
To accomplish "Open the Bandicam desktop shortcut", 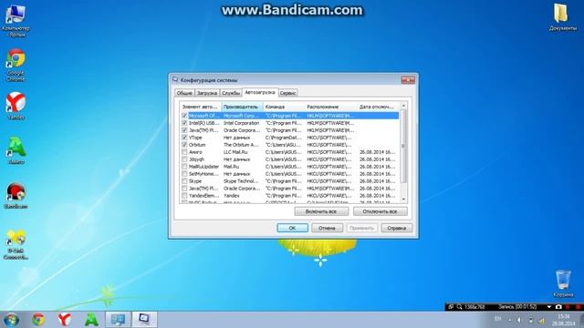I will 16,195.
